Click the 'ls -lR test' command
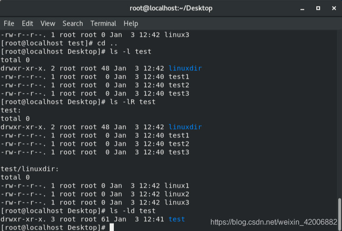Image resolution: width=342 pixels, height=231 pixels. click(133, 102)
